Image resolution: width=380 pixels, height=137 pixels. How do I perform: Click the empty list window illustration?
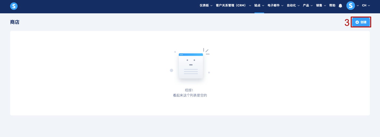pos(191,66)
